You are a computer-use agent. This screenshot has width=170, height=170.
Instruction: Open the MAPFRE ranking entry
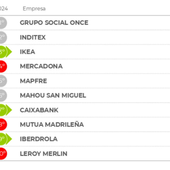coord(33,81)
